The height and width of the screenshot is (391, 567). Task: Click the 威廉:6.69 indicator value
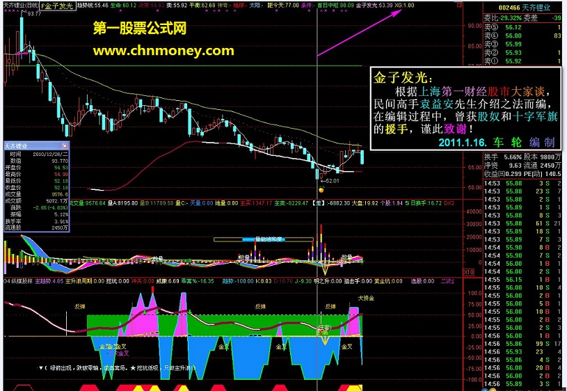tap(168, 281)
